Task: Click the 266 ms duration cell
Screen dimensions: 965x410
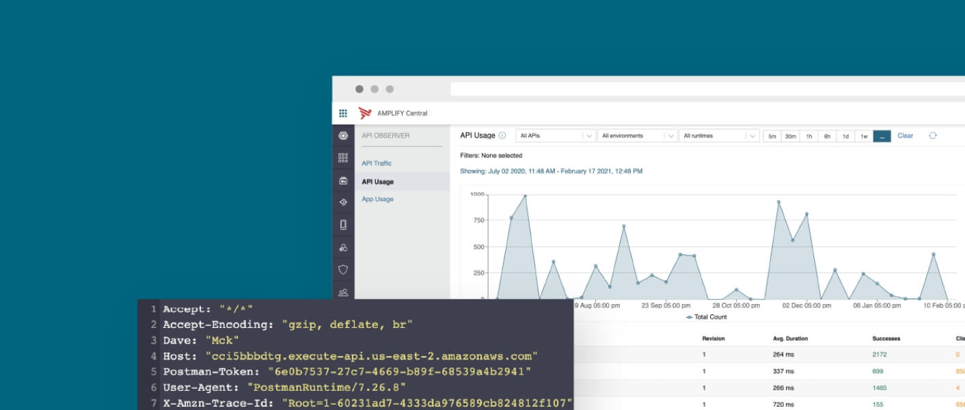Action: point(783,387)
